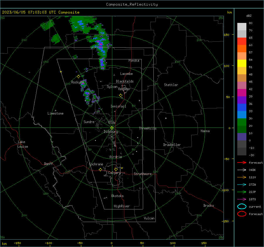Click the white 04DK arrow icon
Viewport: 264px width, 247px height.
pos(242,170)
